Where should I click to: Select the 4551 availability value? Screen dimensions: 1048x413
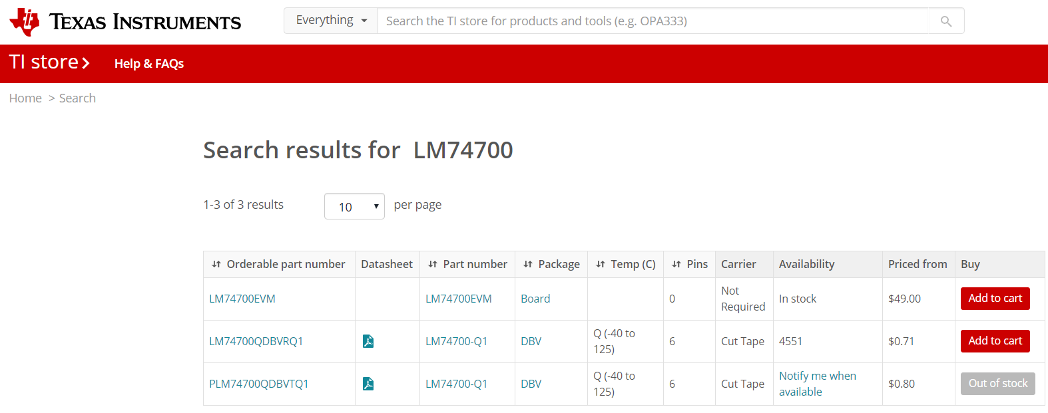coord(791,341)
